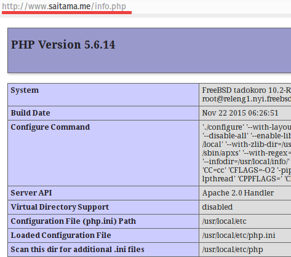The width and height of the screenshot is (291, 257).
Task: Click the '/usr/local/etc/php' value
Action: (x=233, y=250)
